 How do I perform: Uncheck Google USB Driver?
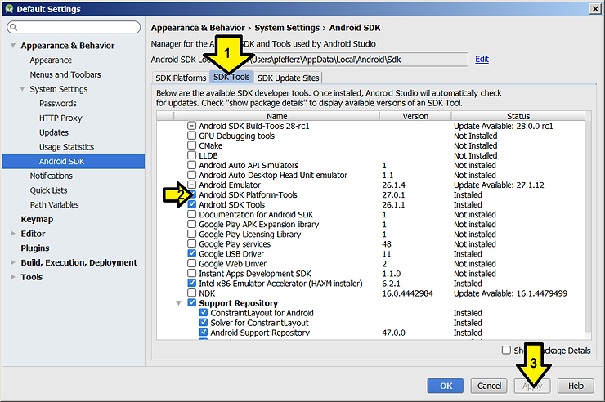(192, 253)
